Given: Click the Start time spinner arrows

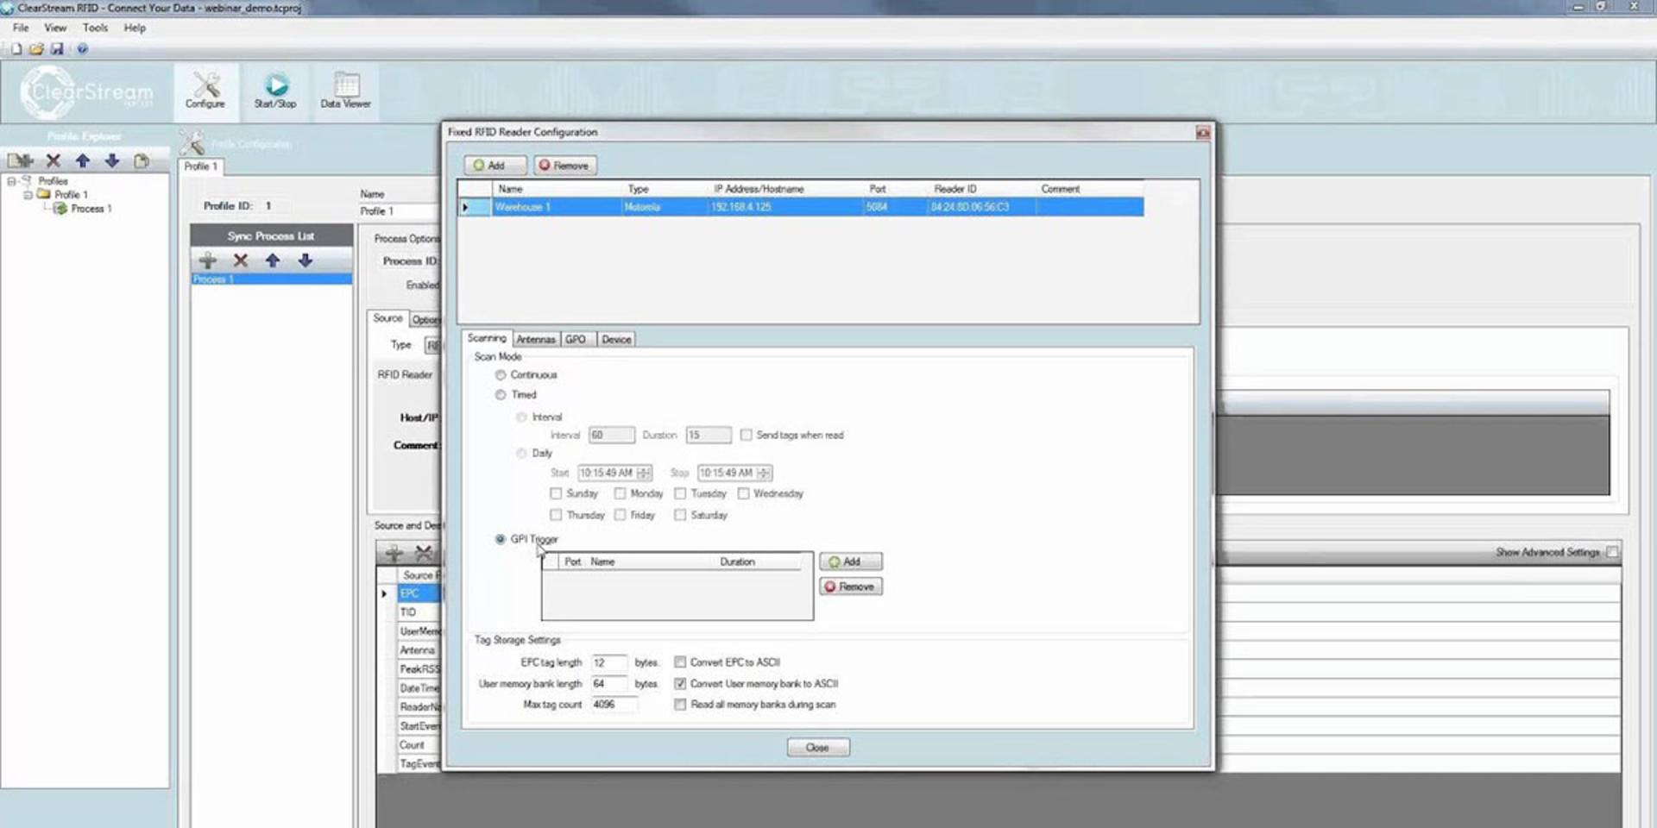Looking at the screenshot, I should (644, 473).
